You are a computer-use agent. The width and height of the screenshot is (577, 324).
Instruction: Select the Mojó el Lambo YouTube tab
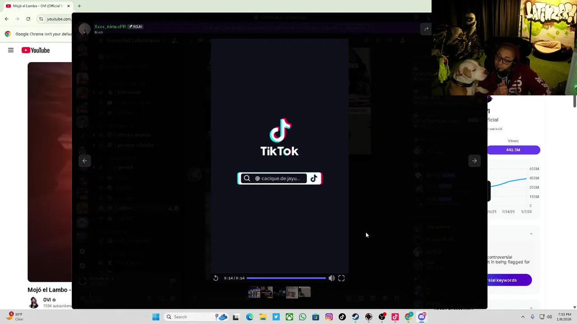38,6
